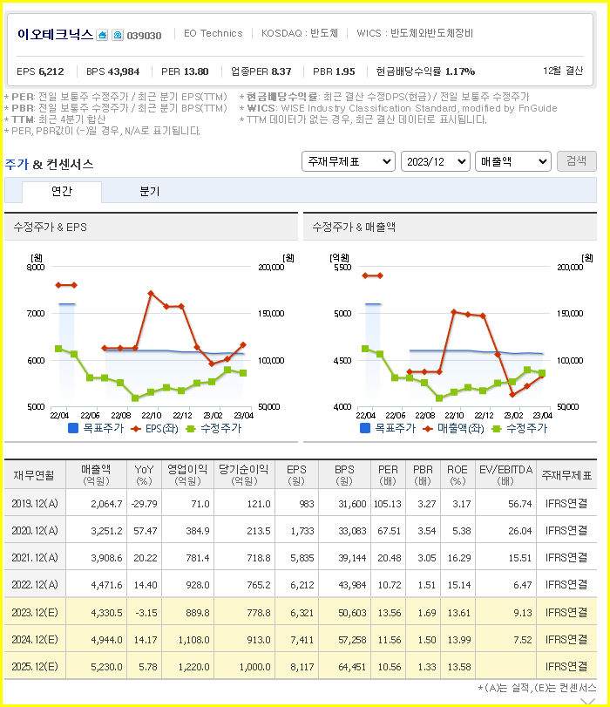The width and height of the screenshot is (610, 707).
Task: Click the 이오테크닉스 company name
Action: pyautogui.click(x=55, y=34)
